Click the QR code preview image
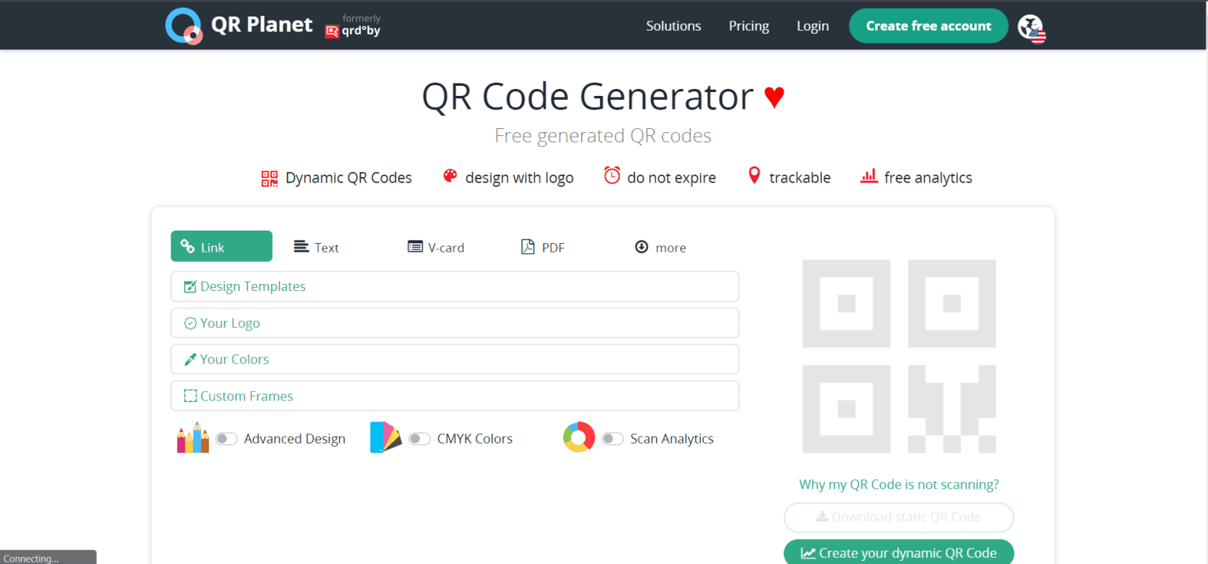This screenshot has height=564, width=1208. click(x=898, y=356)
